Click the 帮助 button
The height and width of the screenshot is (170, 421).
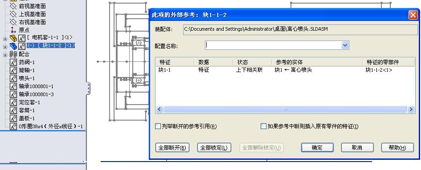398,147
